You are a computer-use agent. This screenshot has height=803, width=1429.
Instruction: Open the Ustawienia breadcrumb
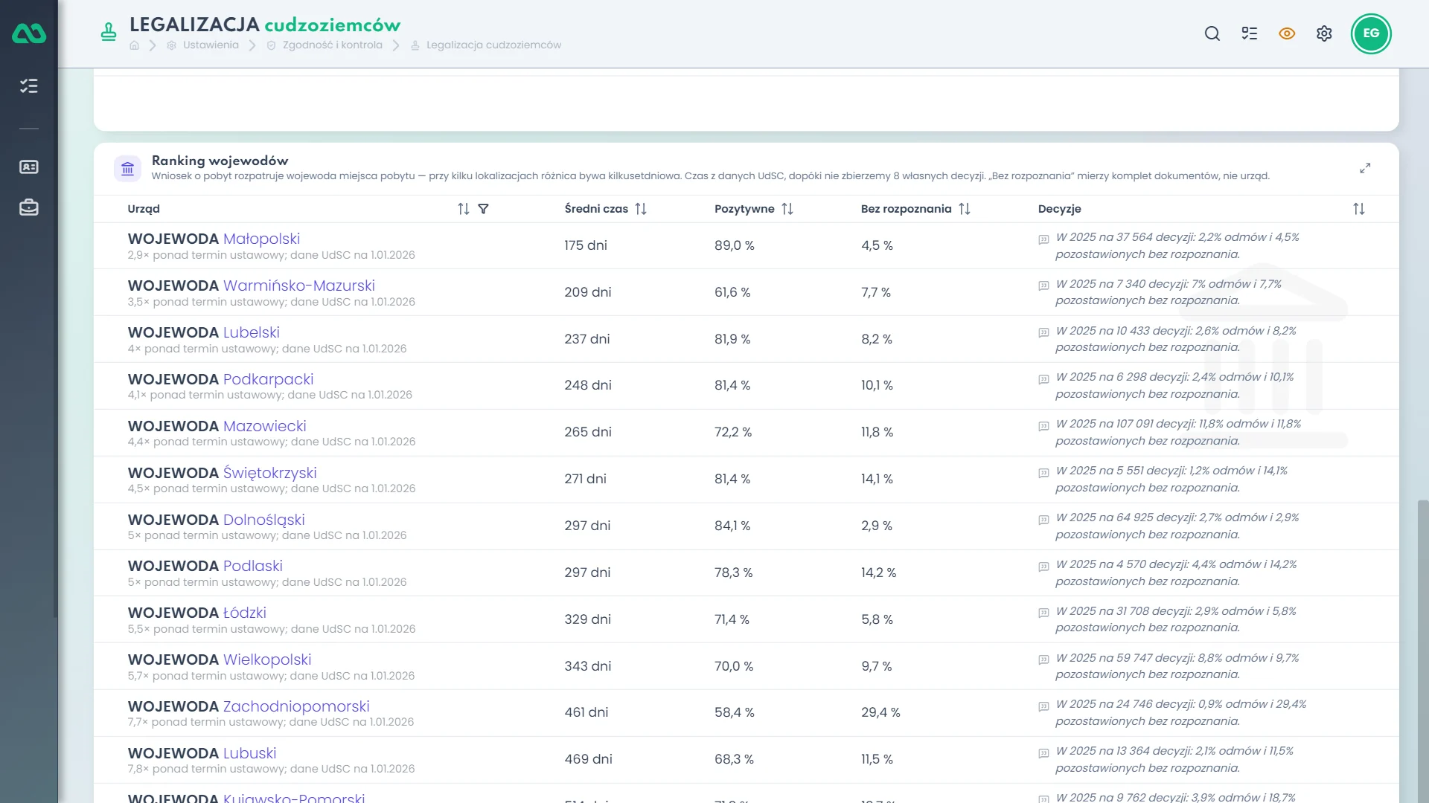point(202,45)
